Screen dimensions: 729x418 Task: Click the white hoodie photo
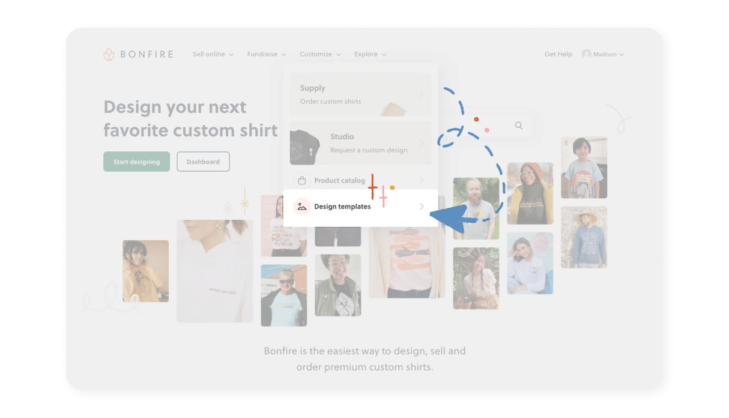coord(214,270)
